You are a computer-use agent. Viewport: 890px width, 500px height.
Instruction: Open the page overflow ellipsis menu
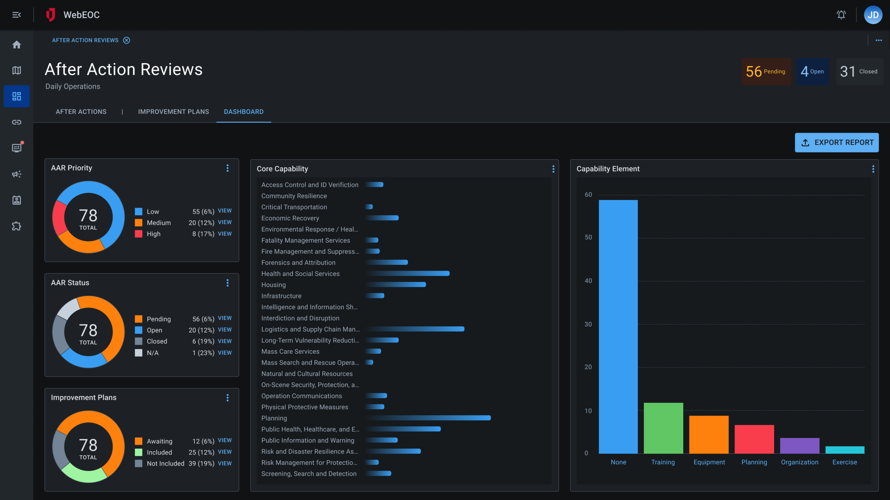pyautogui.click(x=879, y=40)
